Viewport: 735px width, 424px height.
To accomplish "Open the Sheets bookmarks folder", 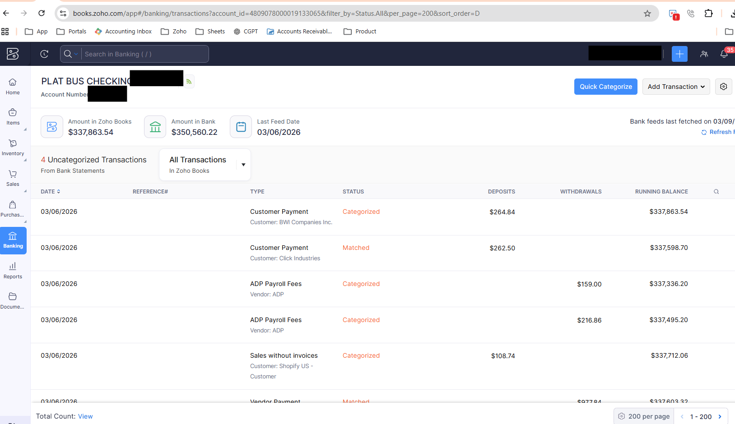I will coord(210,32).
